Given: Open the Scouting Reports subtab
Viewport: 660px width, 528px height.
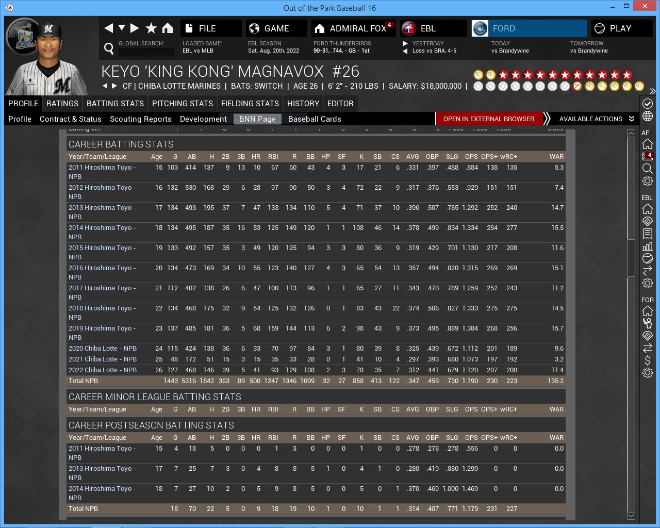Looking at the screenshot, I should click(141, 119).
